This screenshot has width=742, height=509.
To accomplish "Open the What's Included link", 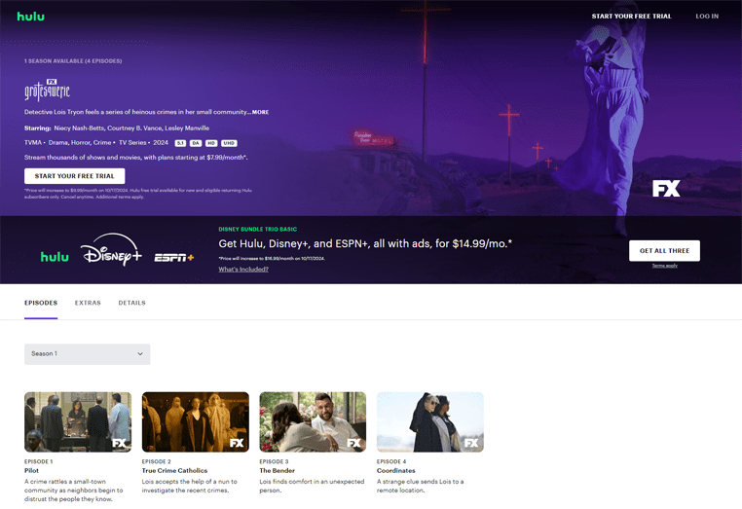I will tap(243, 270).
